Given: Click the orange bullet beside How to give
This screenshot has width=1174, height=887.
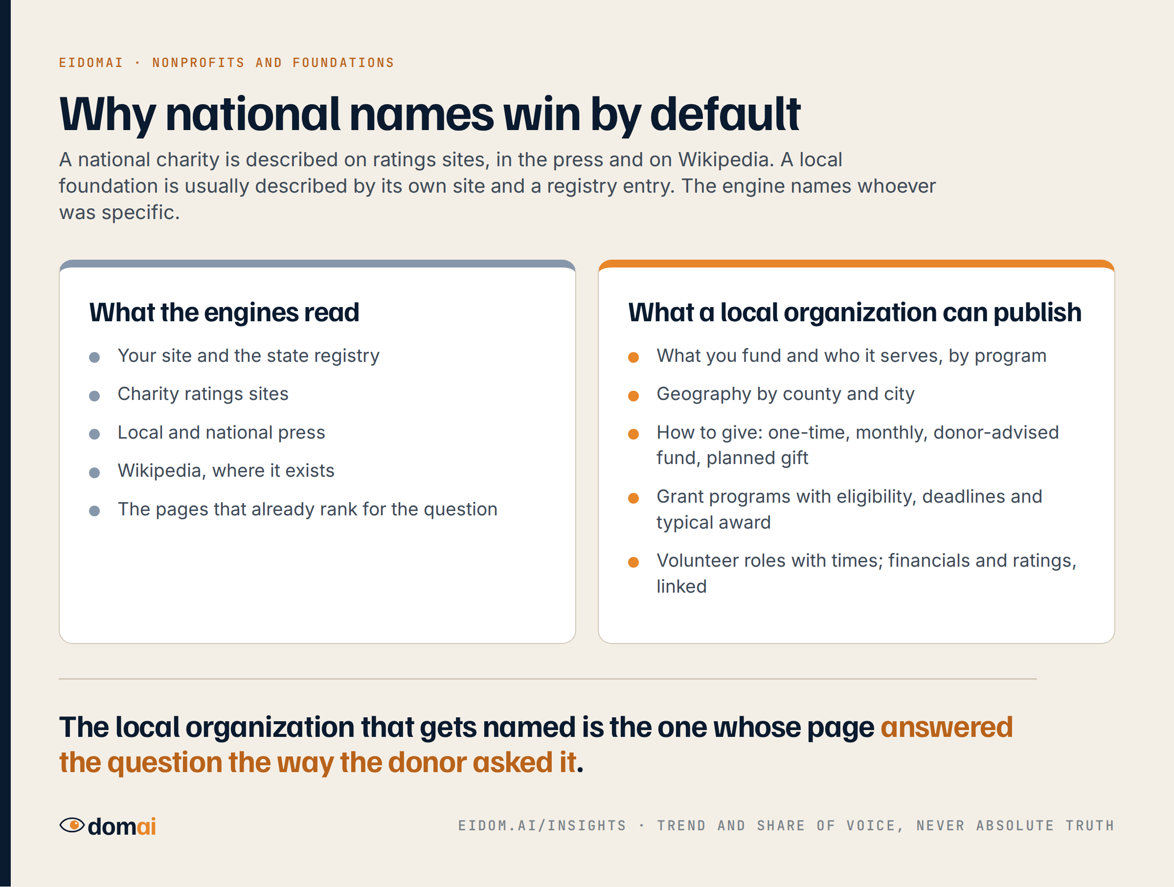Looking at the screenshot, I should 633,435.
